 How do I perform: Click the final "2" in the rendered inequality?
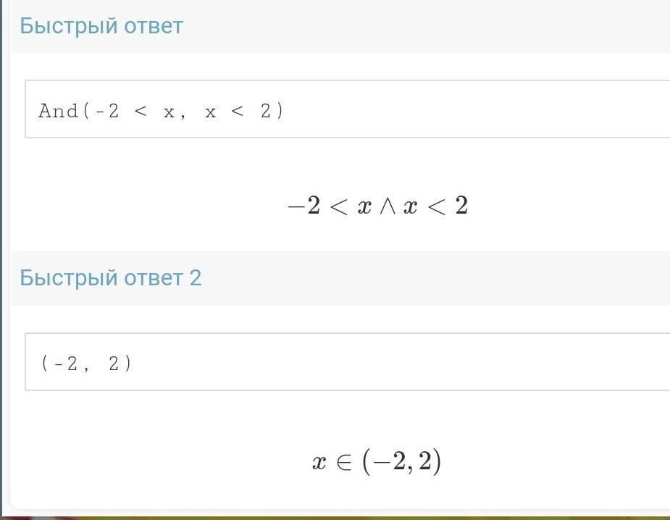[461, 207]
